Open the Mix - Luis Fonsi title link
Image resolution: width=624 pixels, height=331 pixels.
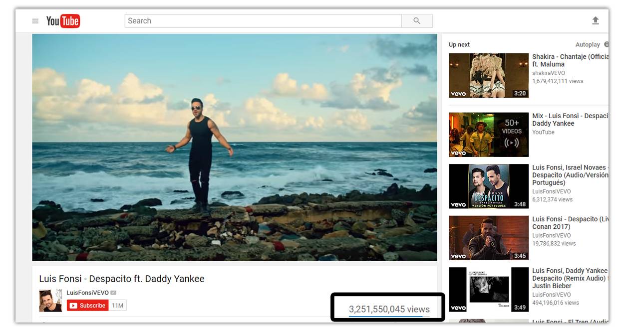pyautogui.click(x=570, y=120)
